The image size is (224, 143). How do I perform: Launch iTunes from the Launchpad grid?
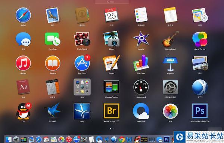[23, 63]
